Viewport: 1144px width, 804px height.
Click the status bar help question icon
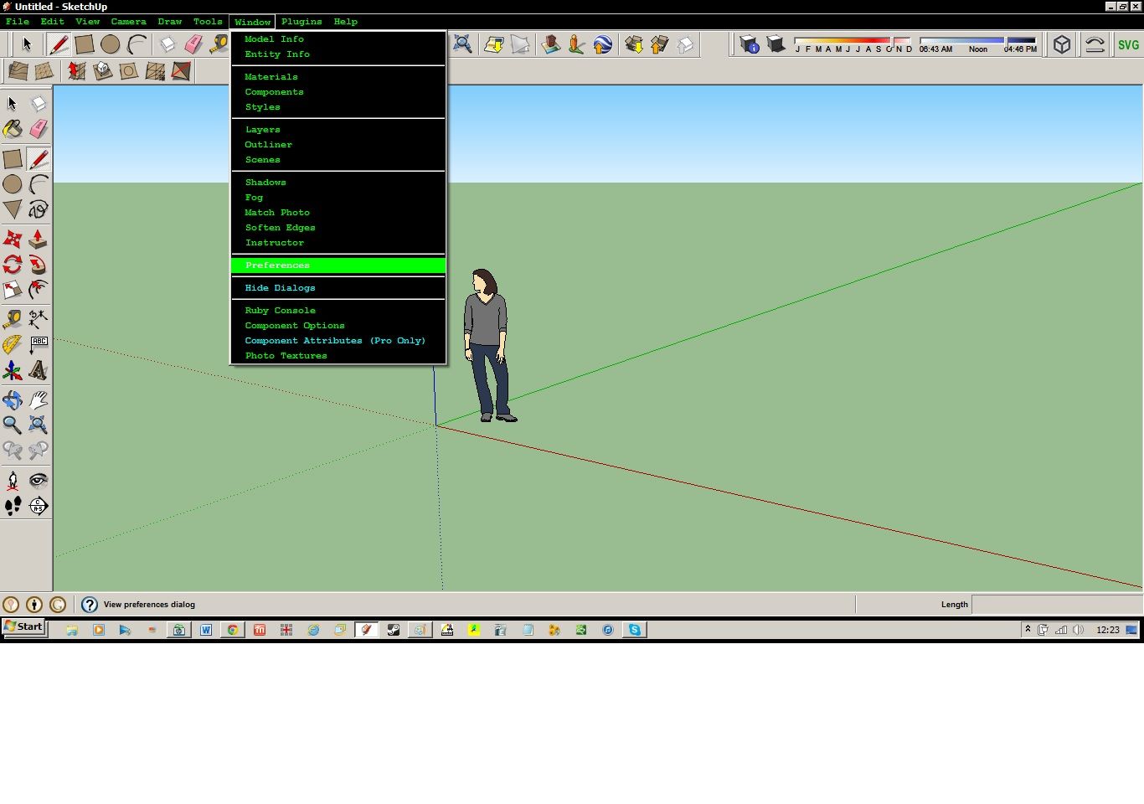point(90,605)
